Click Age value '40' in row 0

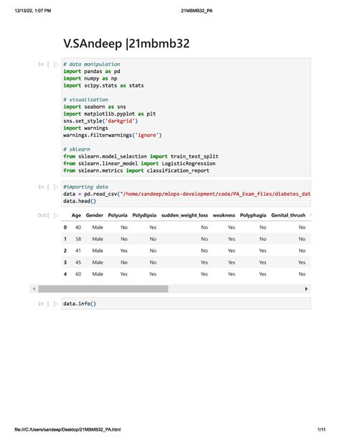tap(78, 228)
